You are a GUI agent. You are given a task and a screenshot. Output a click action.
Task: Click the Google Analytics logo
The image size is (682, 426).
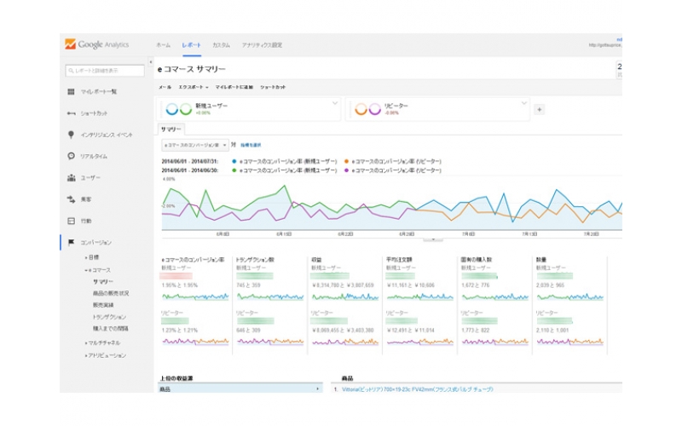95,44
